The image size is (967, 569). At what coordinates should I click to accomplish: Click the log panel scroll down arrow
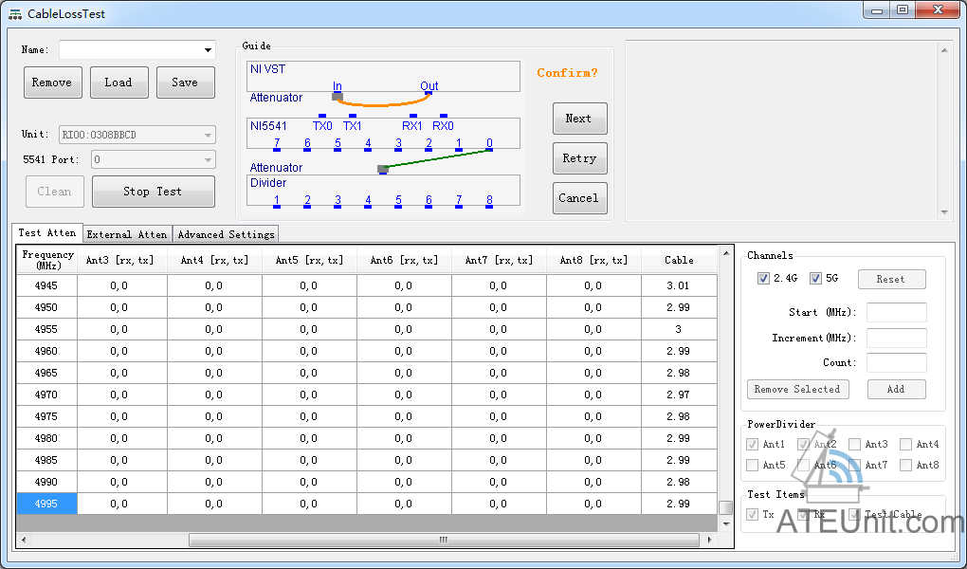944,212
